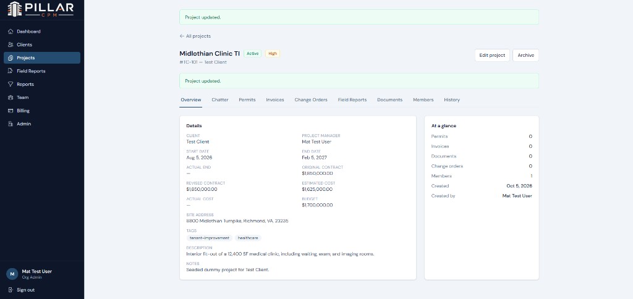Click the description text about interior fit-out
Image resolution: width=633 pixels, height=299 pixels.
[x=280, y=254]
